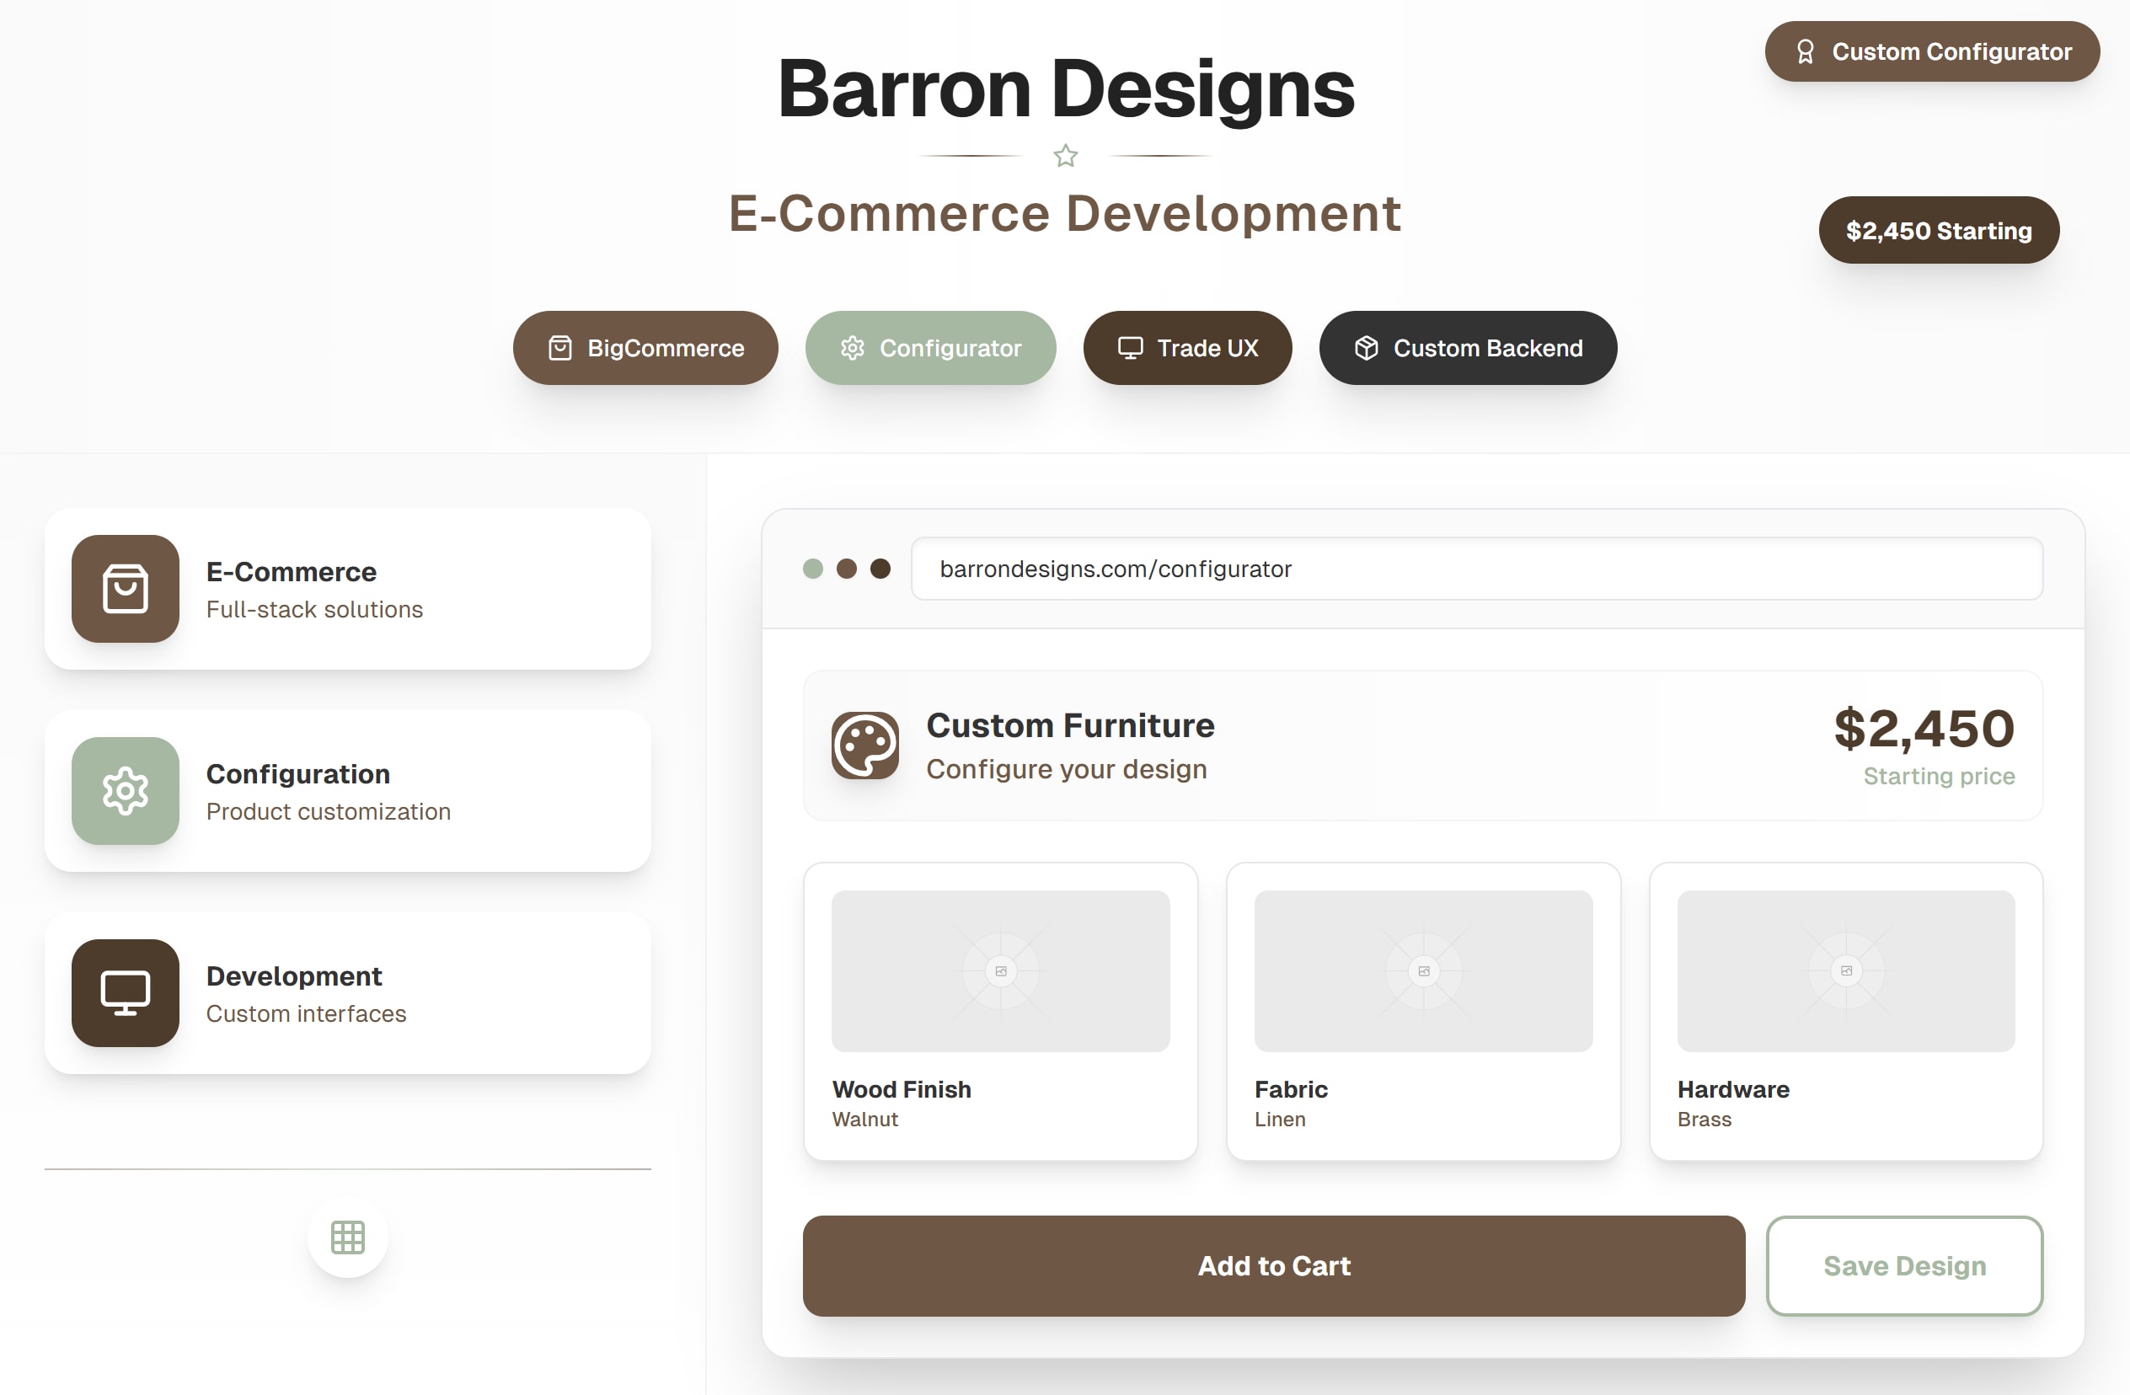Choose the Fabric Linen option card
This screenshot has height=1395, width=2130.
tap(1424, 1012)
